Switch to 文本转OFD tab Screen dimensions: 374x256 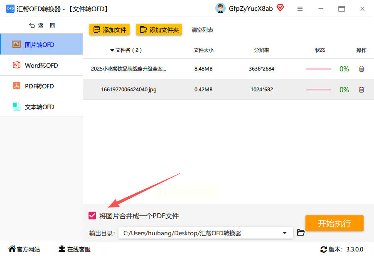point(42,107)
